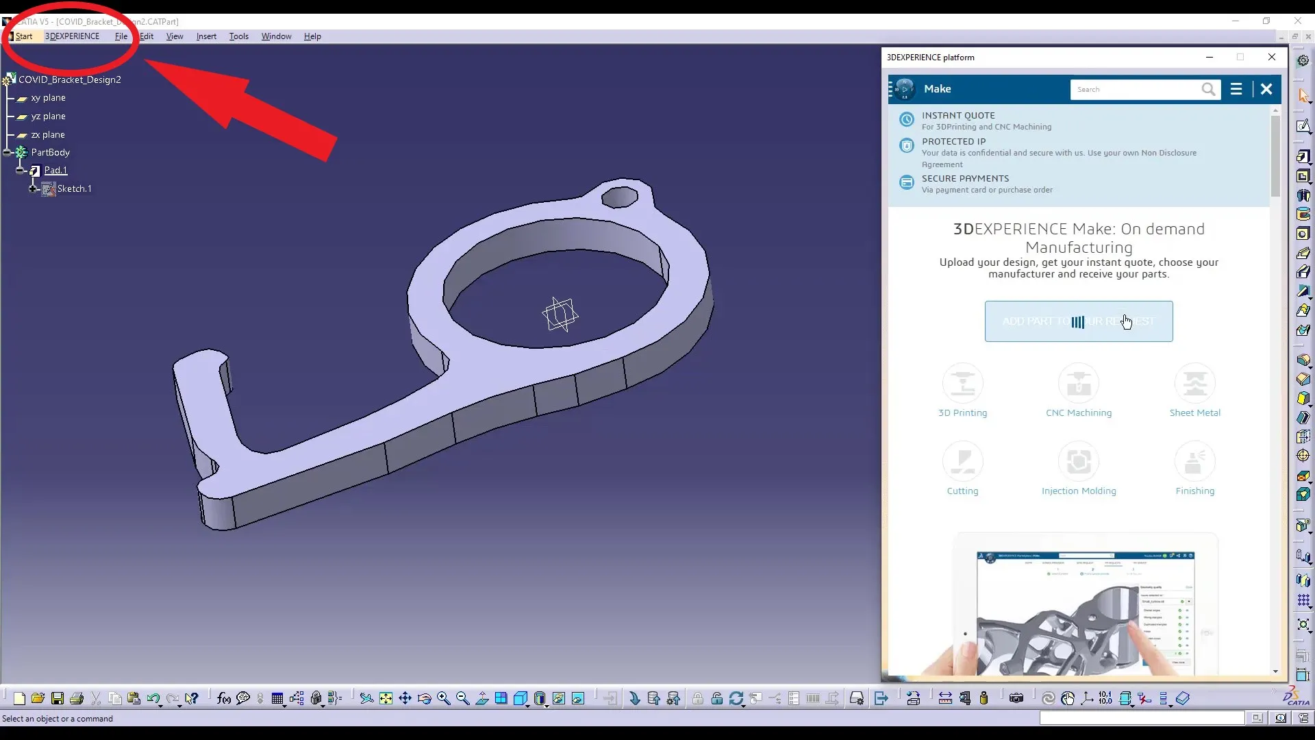Image resolution: width=1315 pixels, height=740 pixels.
Task: Open the Tools menu
Action: [x=238, y=36]
